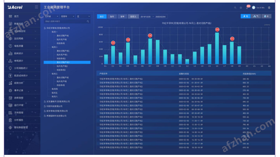Open the 区 district dropdown
This screenshot has height=157, width=280.
click(83, 16)
